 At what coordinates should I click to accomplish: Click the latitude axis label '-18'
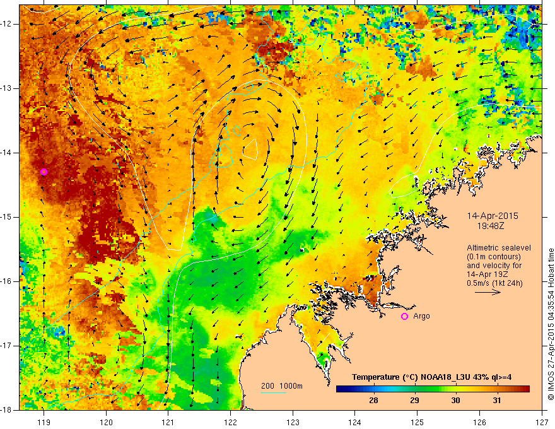[x=7, y=410]
